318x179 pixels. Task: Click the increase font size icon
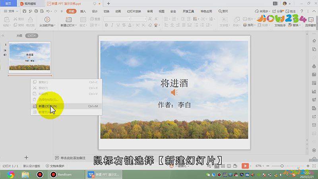tap(150, 19)
